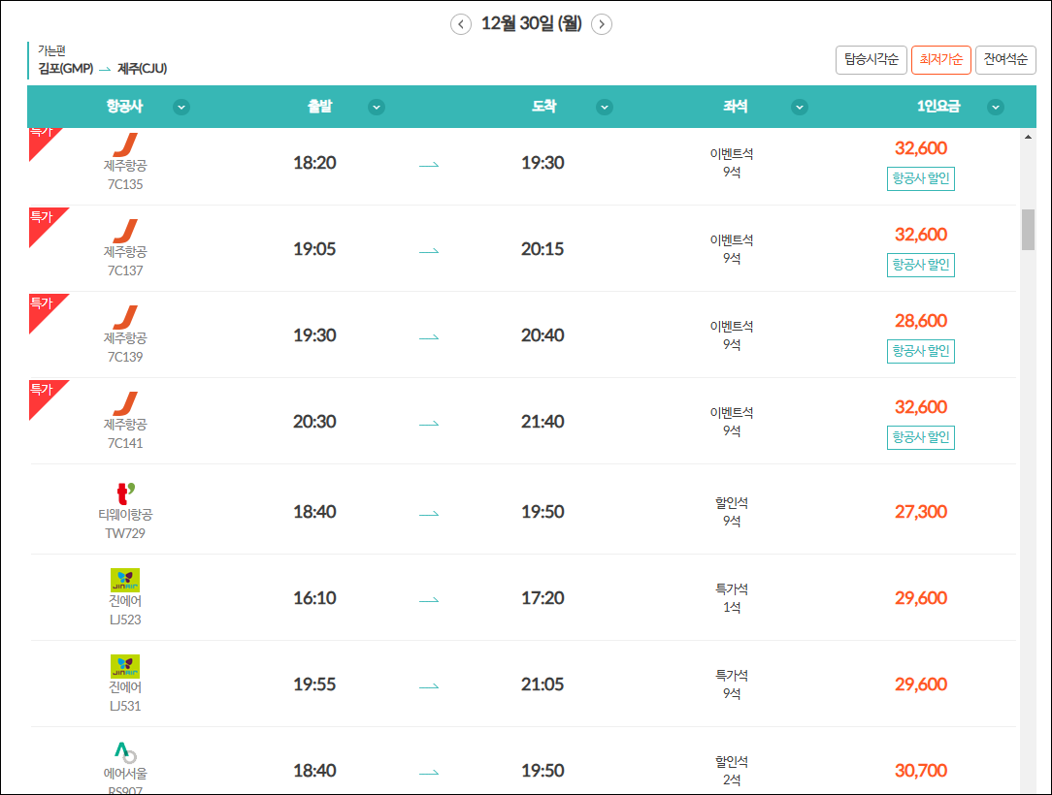Select the 30,700 Air Seoul fare
This screenshot has height=795, width=1052.
[920, 771]
